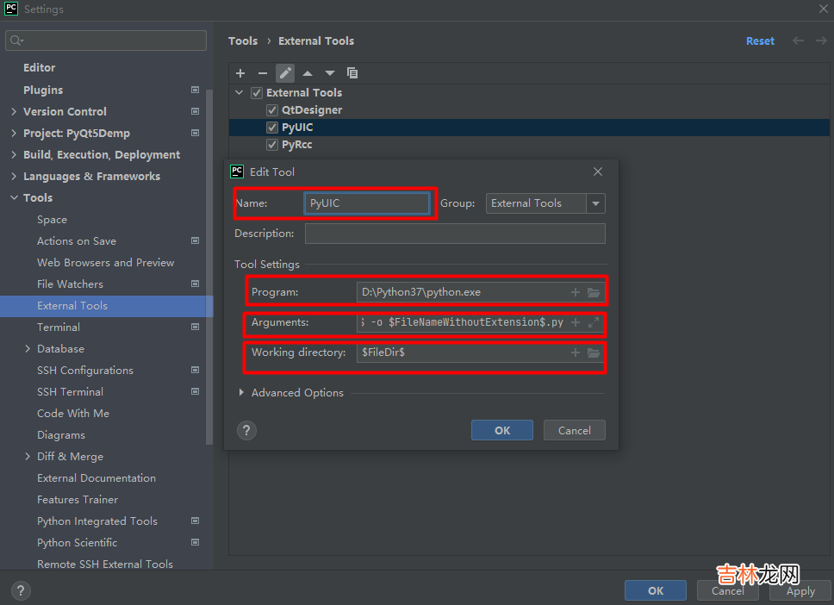Select Terminal in settings tree
The width and height of the screenshot is (834, 605).
click(59, 327)
